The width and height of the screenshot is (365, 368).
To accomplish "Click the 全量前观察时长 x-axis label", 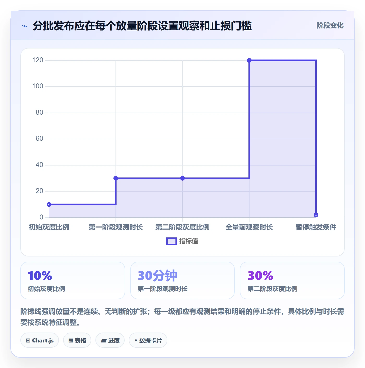I will [249, 227].
